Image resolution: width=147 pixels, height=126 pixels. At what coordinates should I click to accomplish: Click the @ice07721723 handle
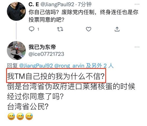tap(46, 54)
